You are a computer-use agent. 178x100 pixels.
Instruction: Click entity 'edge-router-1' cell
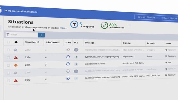click(128, 56)
